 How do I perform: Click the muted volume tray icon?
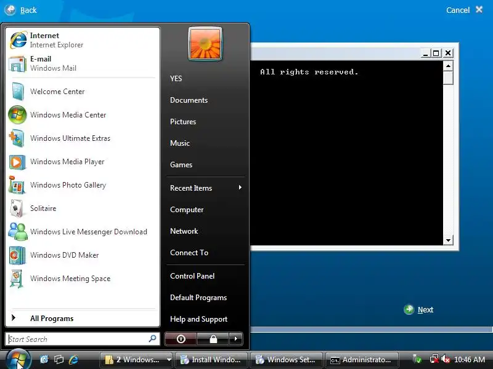click(445, 359)
